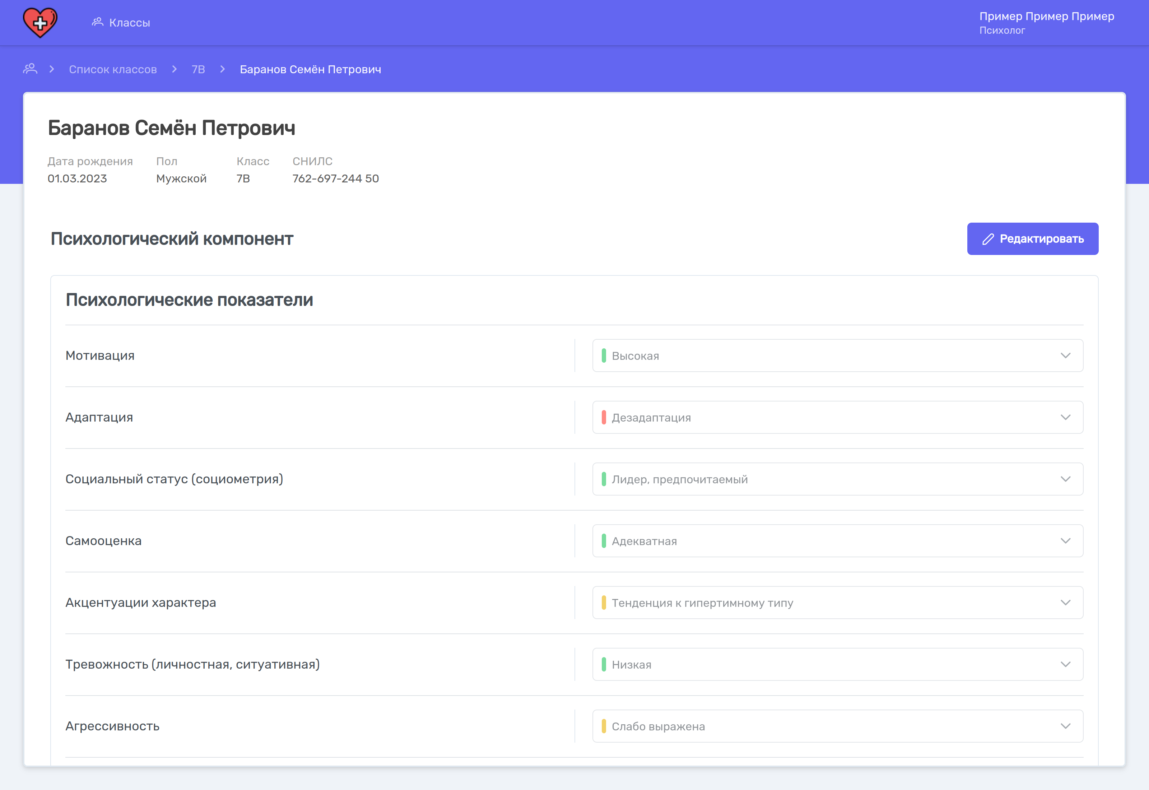The height and width of the screenshot is (790, 1149).
Task: Navigate to 7В breadcrumb link
Action: point(198,69)
